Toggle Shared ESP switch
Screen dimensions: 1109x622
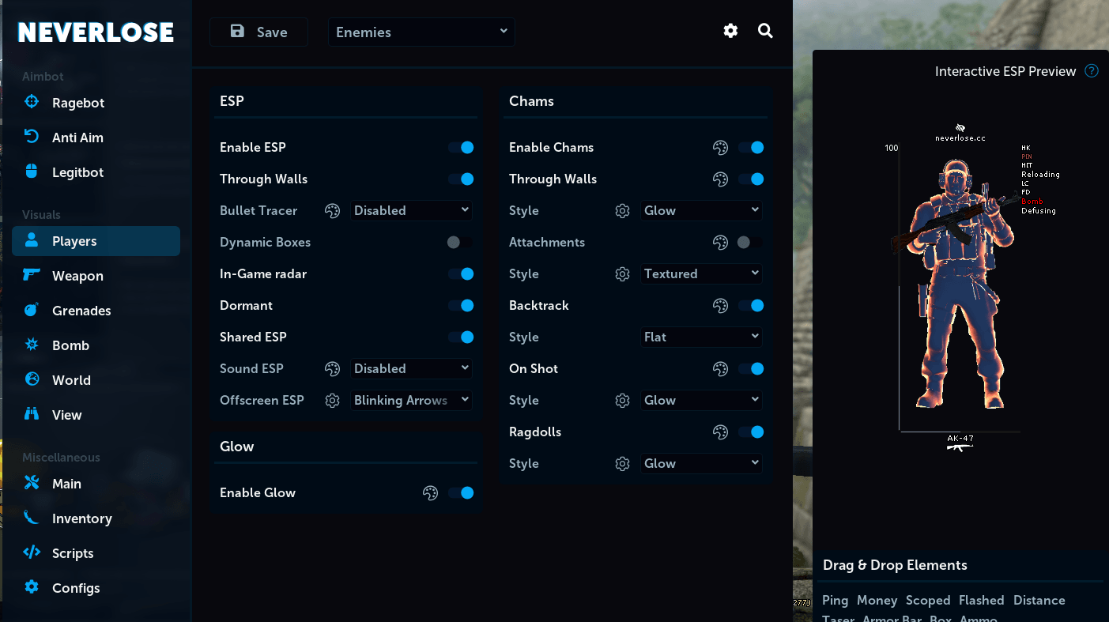point(461,337)
